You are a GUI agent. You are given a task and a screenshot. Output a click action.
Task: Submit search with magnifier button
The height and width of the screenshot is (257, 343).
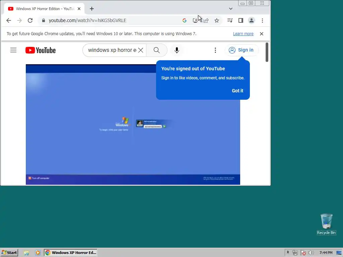[x=157, y=50]
